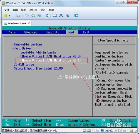The height and width of the screenshot is (134, 139).
Task: Expand the Removable Devices boot entry
Action: [28, 44]
